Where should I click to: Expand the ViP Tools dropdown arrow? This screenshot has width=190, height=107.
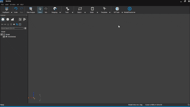pyautogui.click(x=122, y=12)
